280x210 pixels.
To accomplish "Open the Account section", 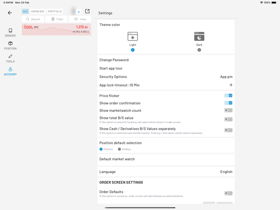I will tap(10, 71).
